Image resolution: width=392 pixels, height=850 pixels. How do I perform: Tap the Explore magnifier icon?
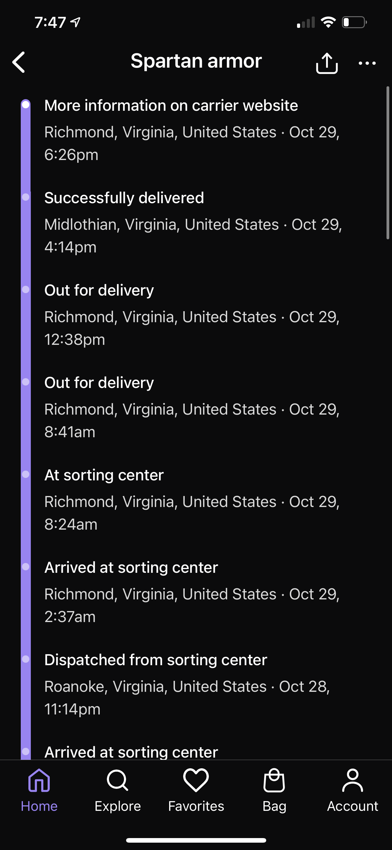[x=118, y=780]
